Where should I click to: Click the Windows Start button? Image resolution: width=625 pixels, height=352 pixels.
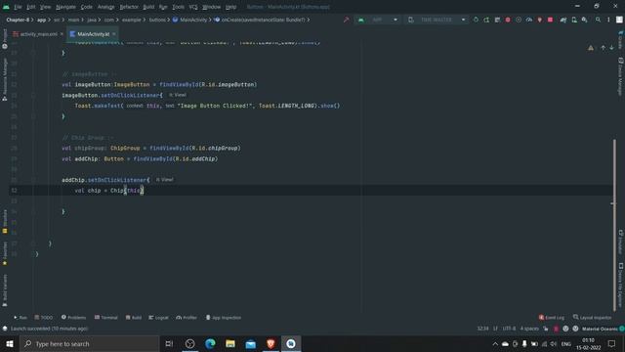[10, 343]
